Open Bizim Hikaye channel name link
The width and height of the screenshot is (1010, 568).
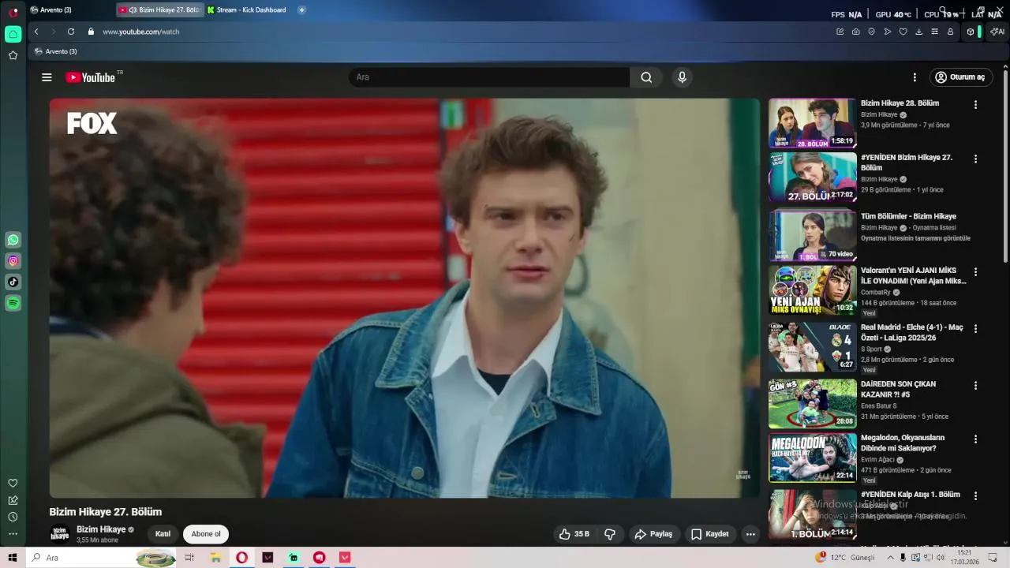pos(101,529)
